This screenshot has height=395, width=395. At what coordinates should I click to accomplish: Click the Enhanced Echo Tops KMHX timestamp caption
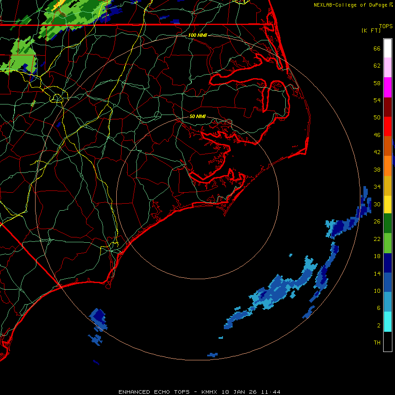[199, 392]
